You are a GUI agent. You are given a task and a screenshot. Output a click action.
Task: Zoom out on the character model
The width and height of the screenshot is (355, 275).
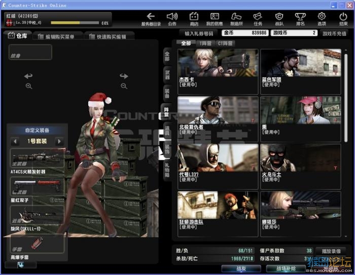point(124,86)
